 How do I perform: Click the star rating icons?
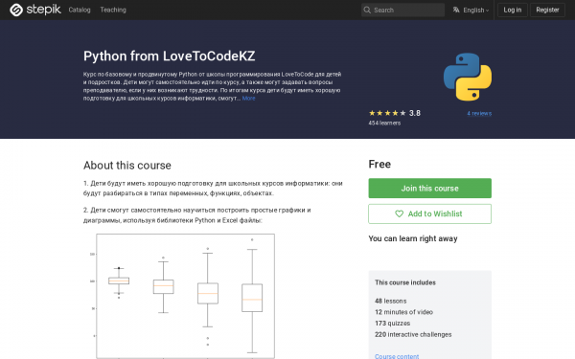point(387,113)
